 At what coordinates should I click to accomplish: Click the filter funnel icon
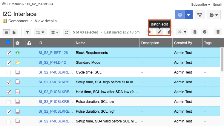27,32
